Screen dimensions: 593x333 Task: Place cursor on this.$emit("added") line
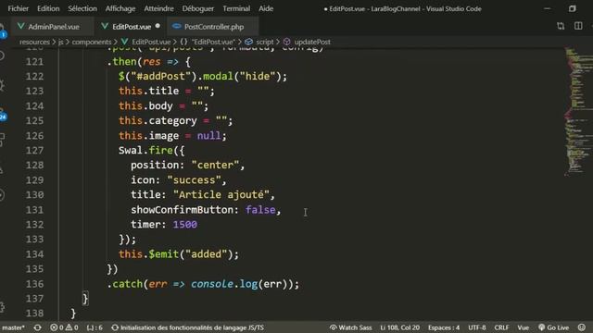(x=179, y=254)
